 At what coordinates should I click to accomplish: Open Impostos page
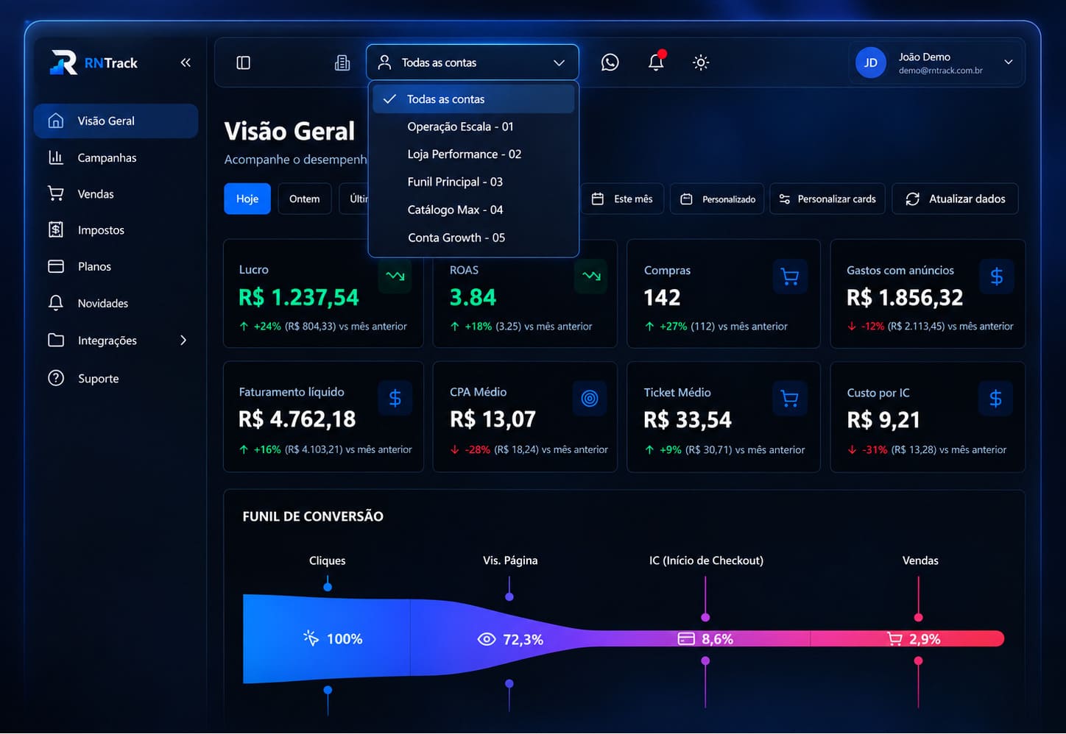tap(116, 229)
